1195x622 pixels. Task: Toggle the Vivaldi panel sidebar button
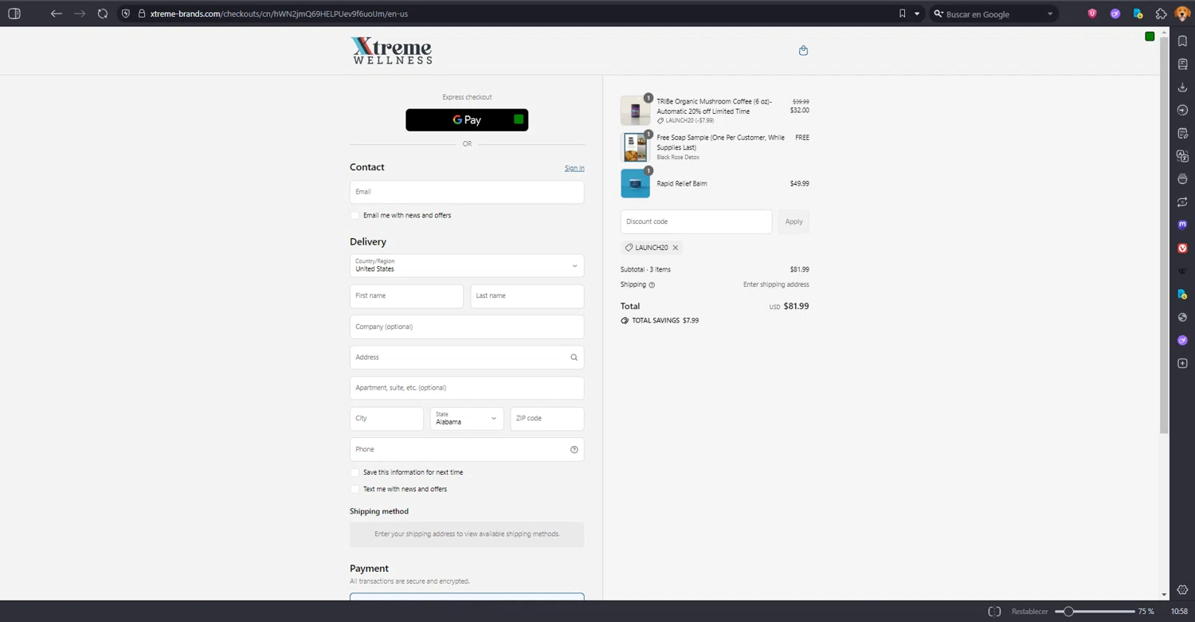(x=14, y=14)
